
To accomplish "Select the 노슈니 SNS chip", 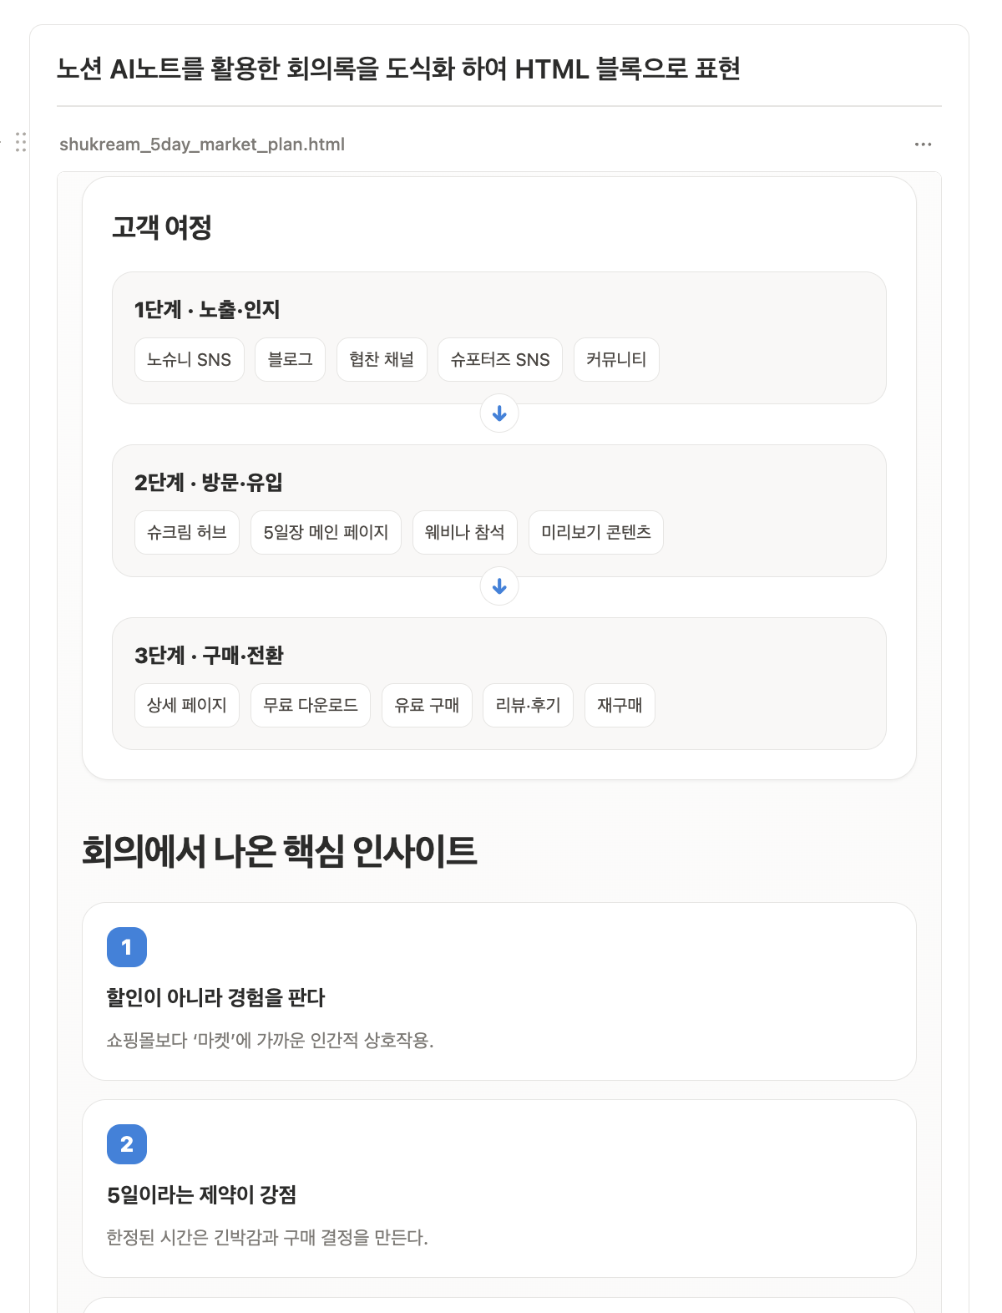I will (x=190, y=359).
